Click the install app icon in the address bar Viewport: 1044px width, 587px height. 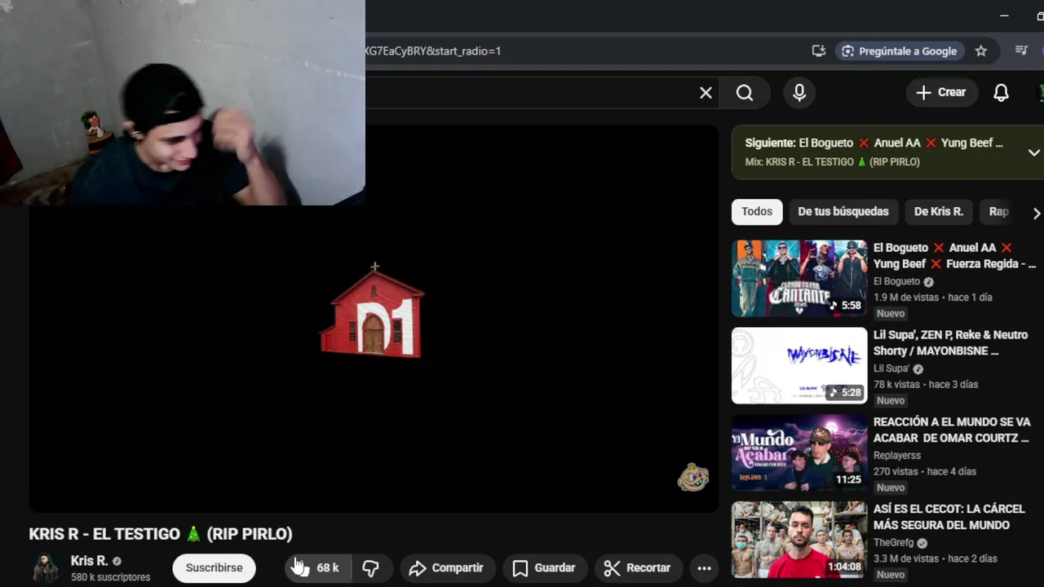[819, 51]
